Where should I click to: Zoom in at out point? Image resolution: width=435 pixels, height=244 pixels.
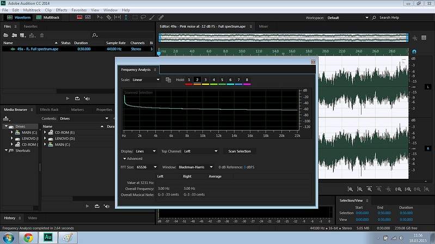(408, 189)
